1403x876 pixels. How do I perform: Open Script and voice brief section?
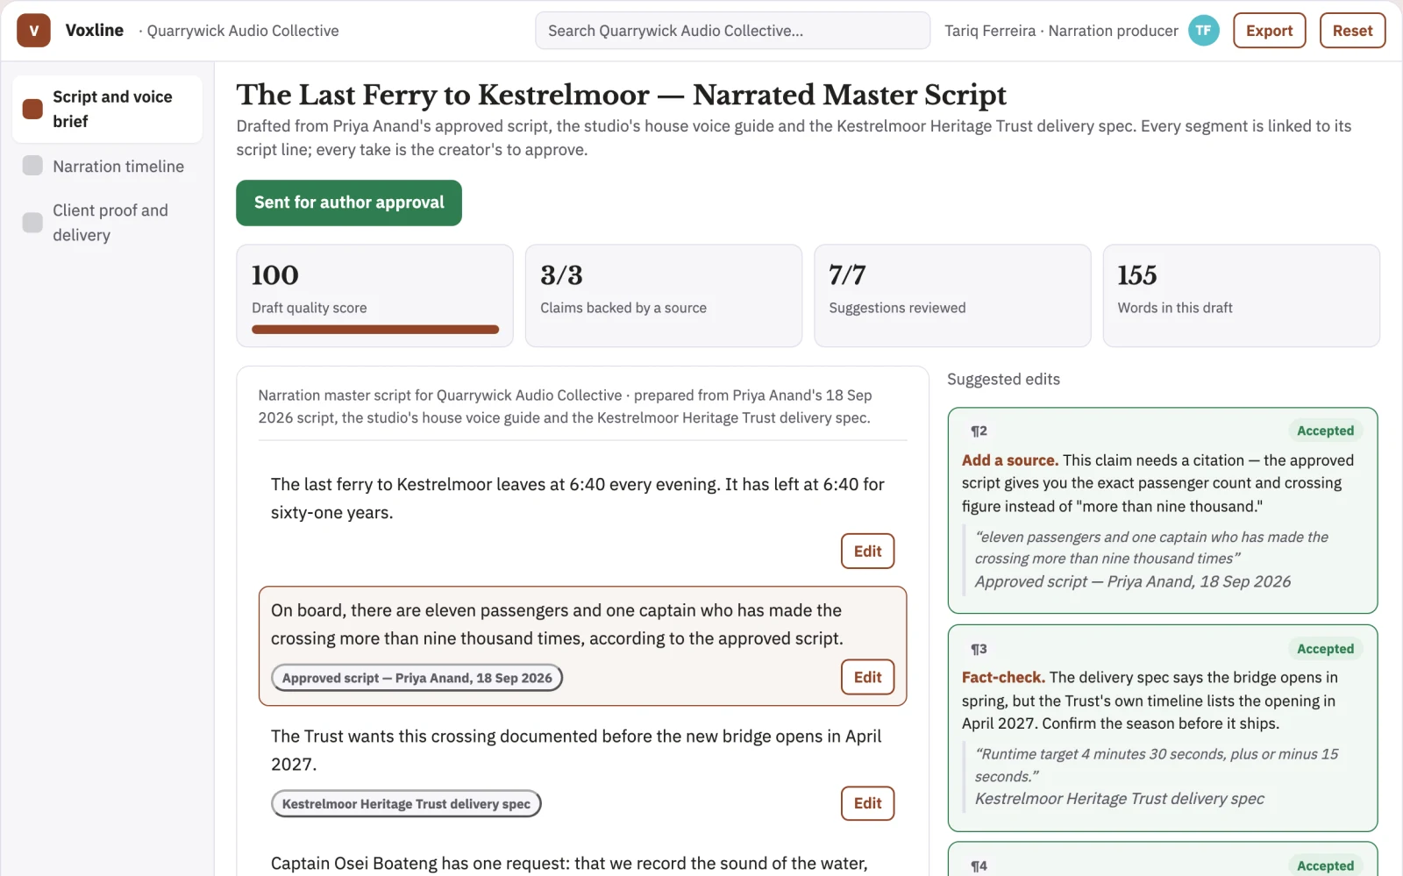(x=107, y=109)
